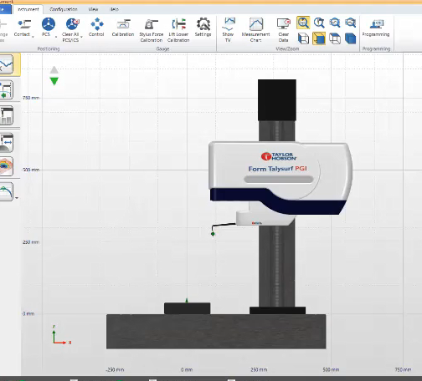Click the Clear Data icon
This screenshot has height=381, width=422.
click(x=283, y=29)
